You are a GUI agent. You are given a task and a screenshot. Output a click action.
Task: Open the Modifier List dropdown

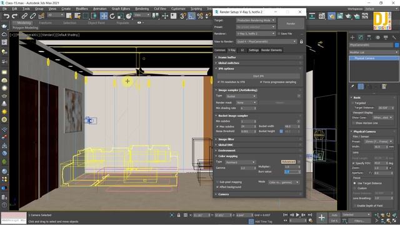pyautogui.click(x=374, y=52)
